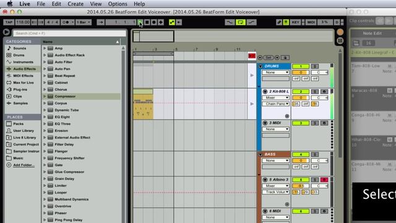Screen dimensions: 396x223
Task: Expand the EQ Eight device folder
Action: click(x=45, y=117)
